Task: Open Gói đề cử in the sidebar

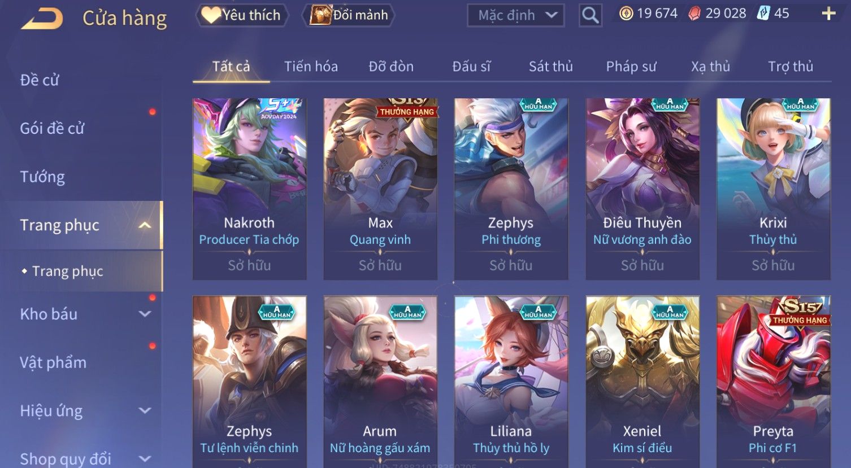Action: click(52, 128)
